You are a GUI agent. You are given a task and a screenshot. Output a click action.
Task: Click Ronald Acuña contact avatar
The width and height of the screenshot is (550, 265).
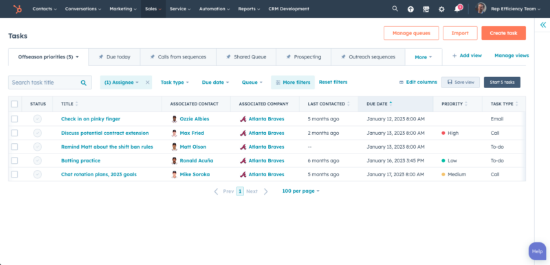click(175, 160)
